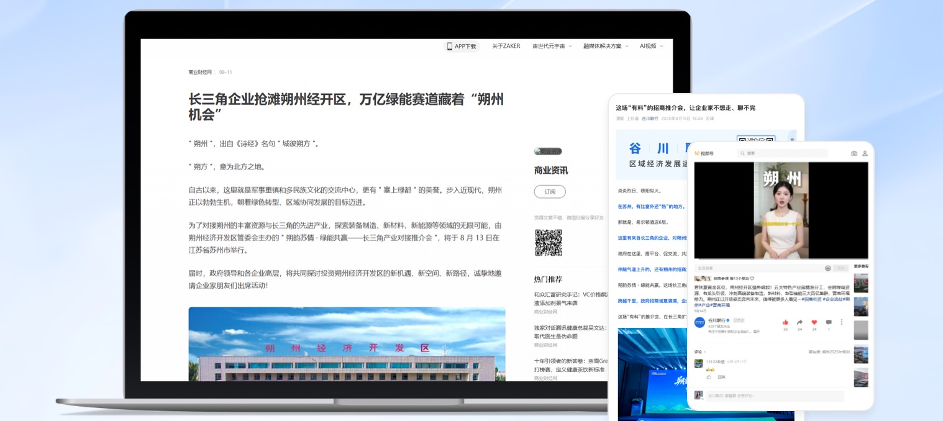The width and height of the screenshot is (943, 421).
Task: Open the 视频号 home via its logo icon
Action: tap(697, 153)
